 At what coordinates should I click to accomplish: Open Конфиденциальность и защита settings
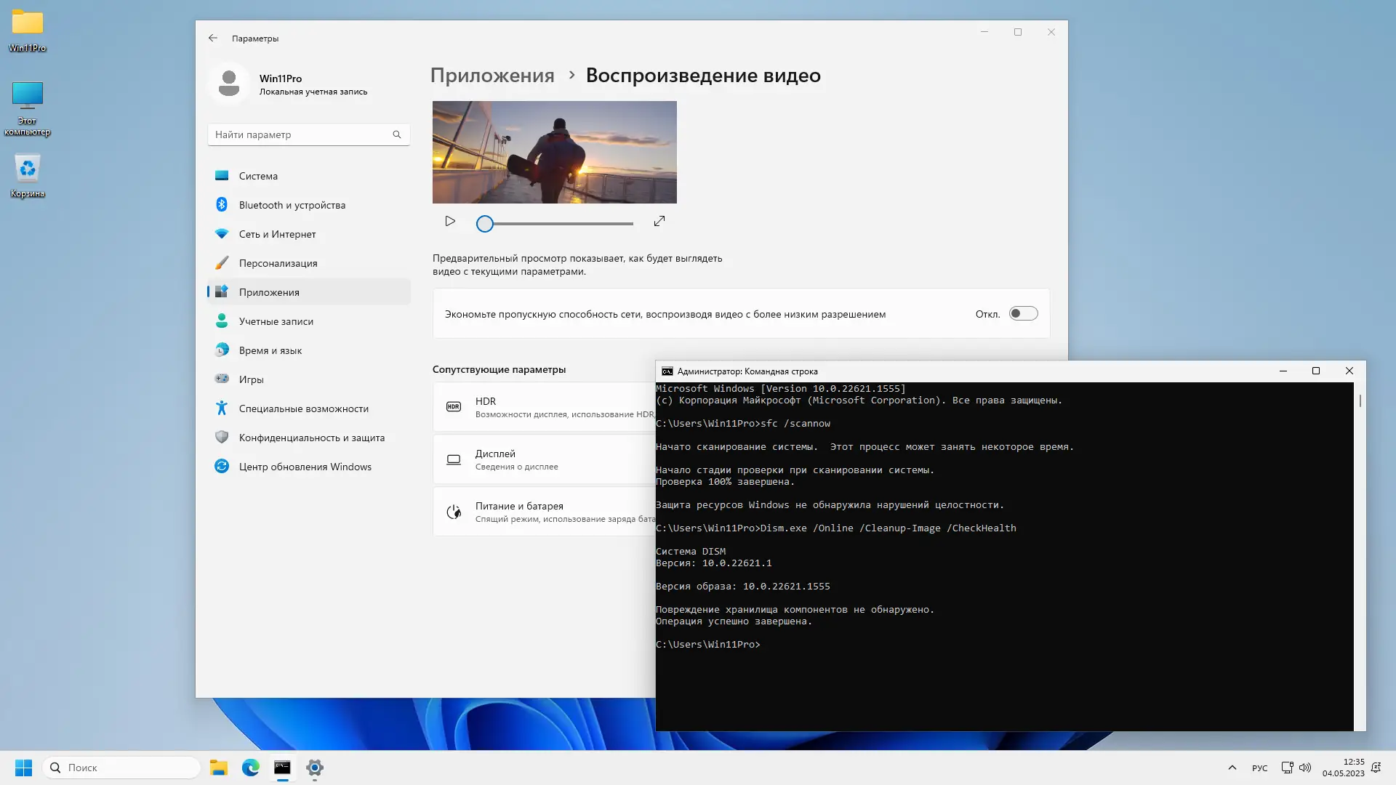point(311,437)
